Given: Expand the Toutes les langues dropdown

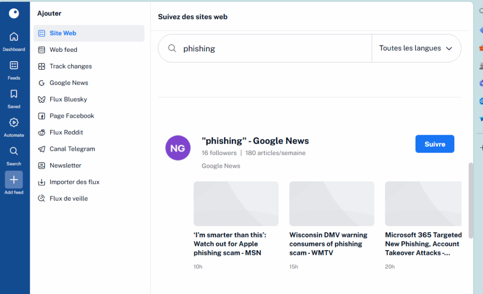Looking at the screenshot, I should (416, 49).
